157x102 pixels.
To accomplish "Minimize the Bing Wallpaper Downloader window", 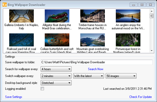I will (x=134, y=5).
